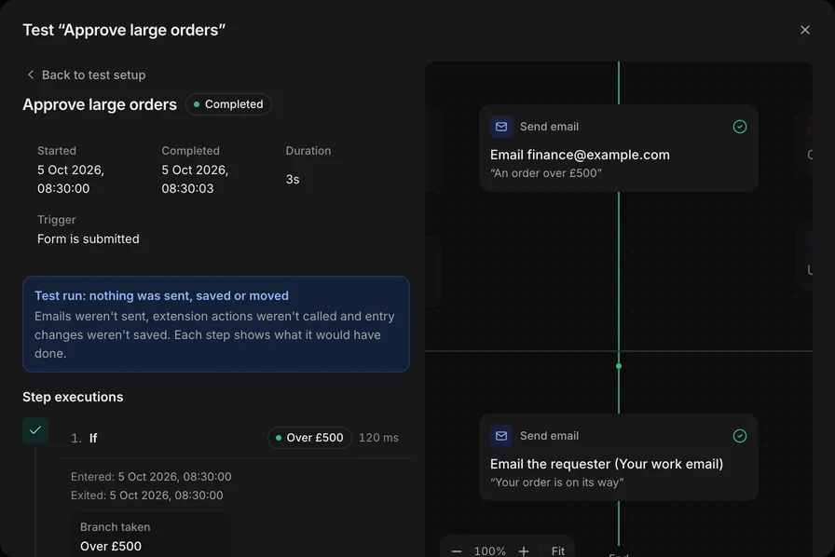Click the "An order over £500" subject line
Screen dimensions: 835x557
[x=546, y=173]
